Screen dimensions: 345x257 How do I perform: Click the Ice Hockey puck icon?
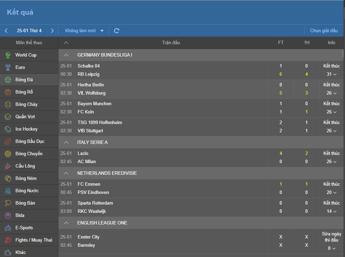click(x=8, y=129)
